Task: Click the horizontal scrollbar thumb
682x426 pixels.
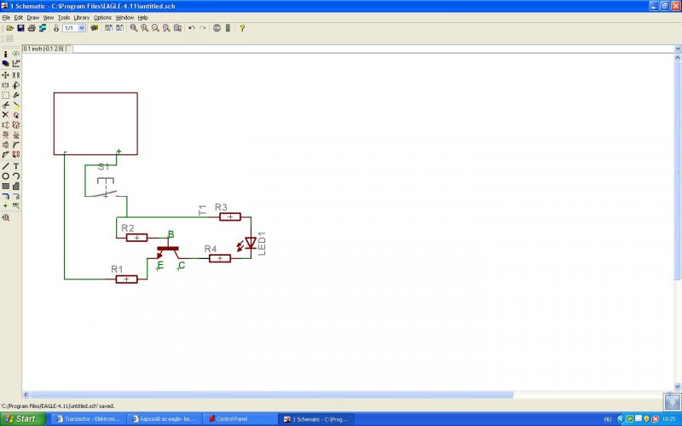Action: [271, 394]
